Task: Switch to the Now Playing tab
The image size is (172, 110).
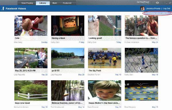Action: coord(27,3)
